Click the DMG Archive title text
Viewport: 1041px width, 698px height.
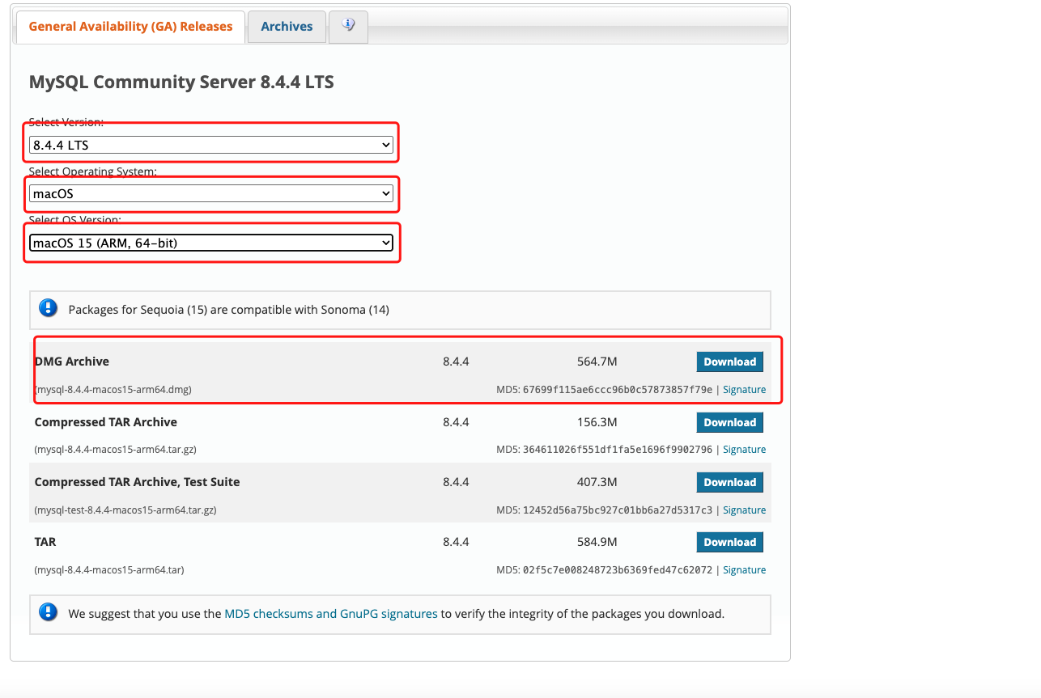coord(72,362)
